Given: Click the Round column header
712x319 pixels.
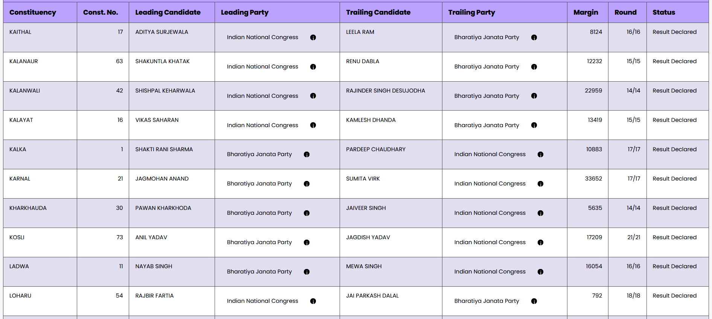Looking at the screenshot, I should pos(625,12).
